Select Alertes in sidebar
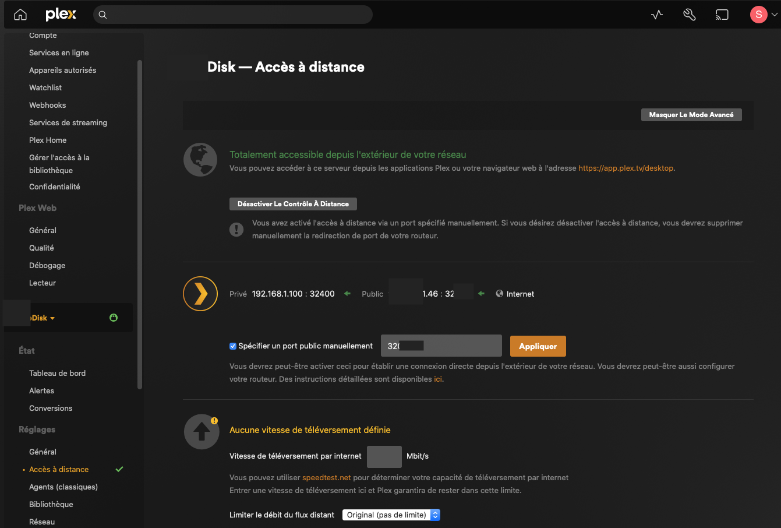781x528 pixels. click(x=41, y=390)
